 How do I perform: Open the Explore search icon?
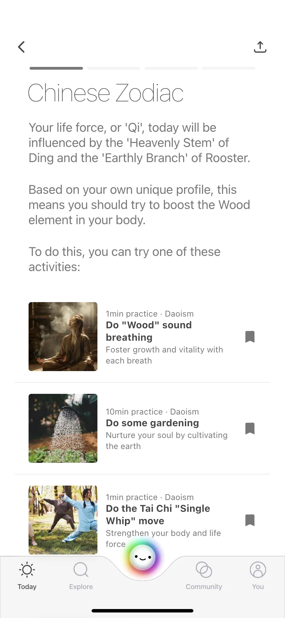[x=81, y=570]
